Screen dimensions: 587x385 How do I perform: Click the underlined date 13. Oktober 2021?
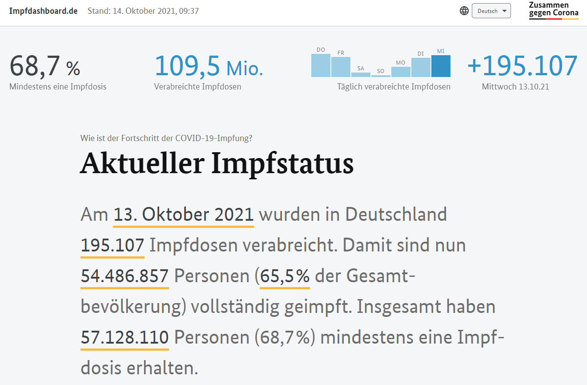tap(183, 215)
